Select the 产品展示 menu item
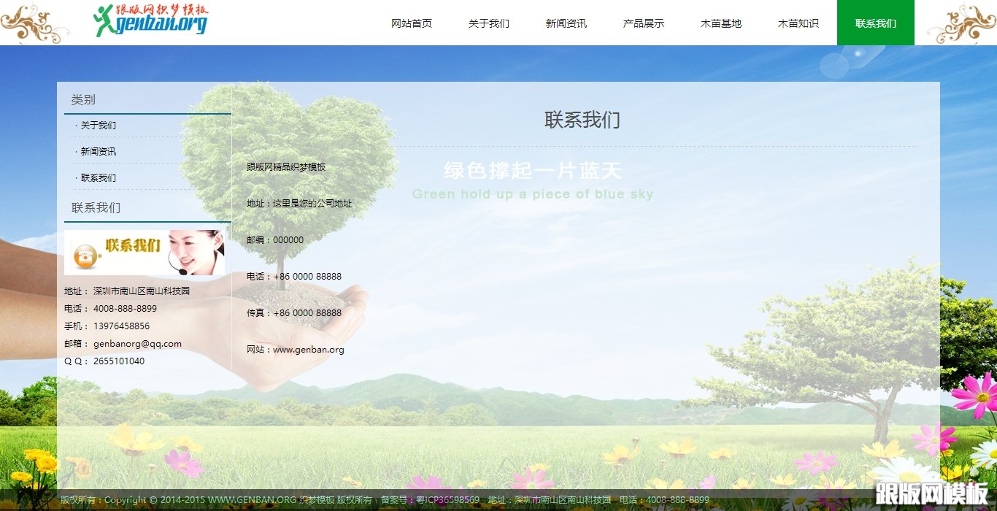 coord(644,23)
